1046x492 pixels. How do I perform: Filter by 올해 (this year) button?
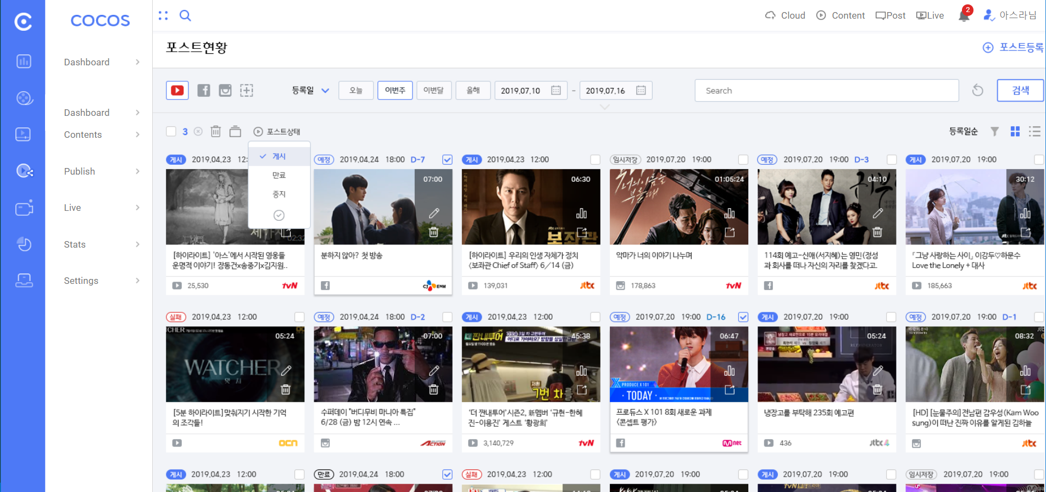point(473,90)
